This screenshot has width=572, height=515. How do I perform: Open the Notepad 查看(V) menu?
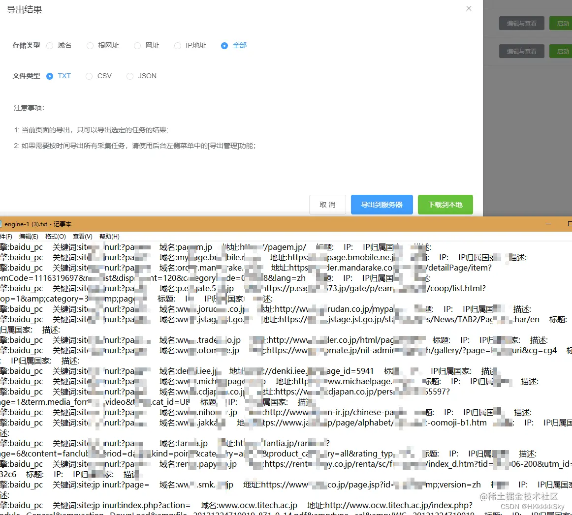point(82,237)
